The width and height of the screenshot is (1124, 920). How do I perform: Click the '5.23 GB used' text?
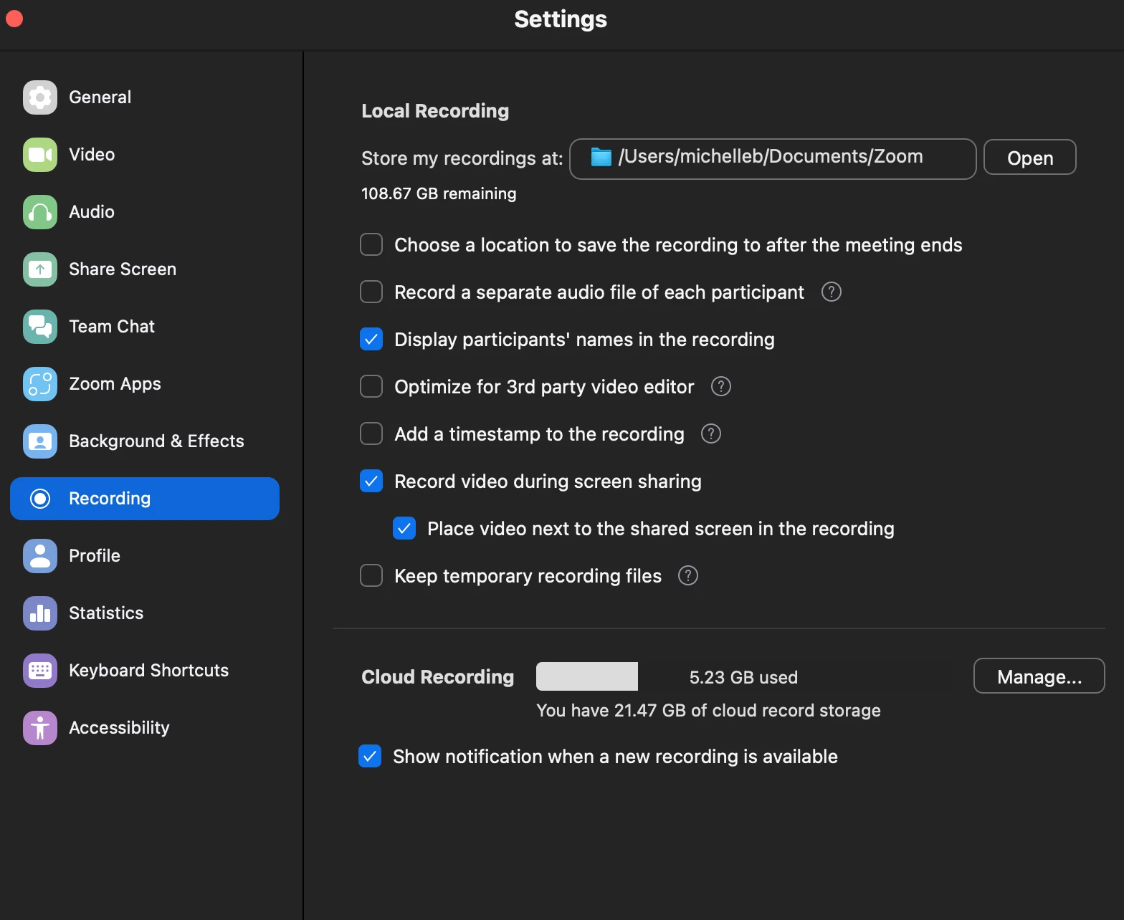[x=743, y=677]
